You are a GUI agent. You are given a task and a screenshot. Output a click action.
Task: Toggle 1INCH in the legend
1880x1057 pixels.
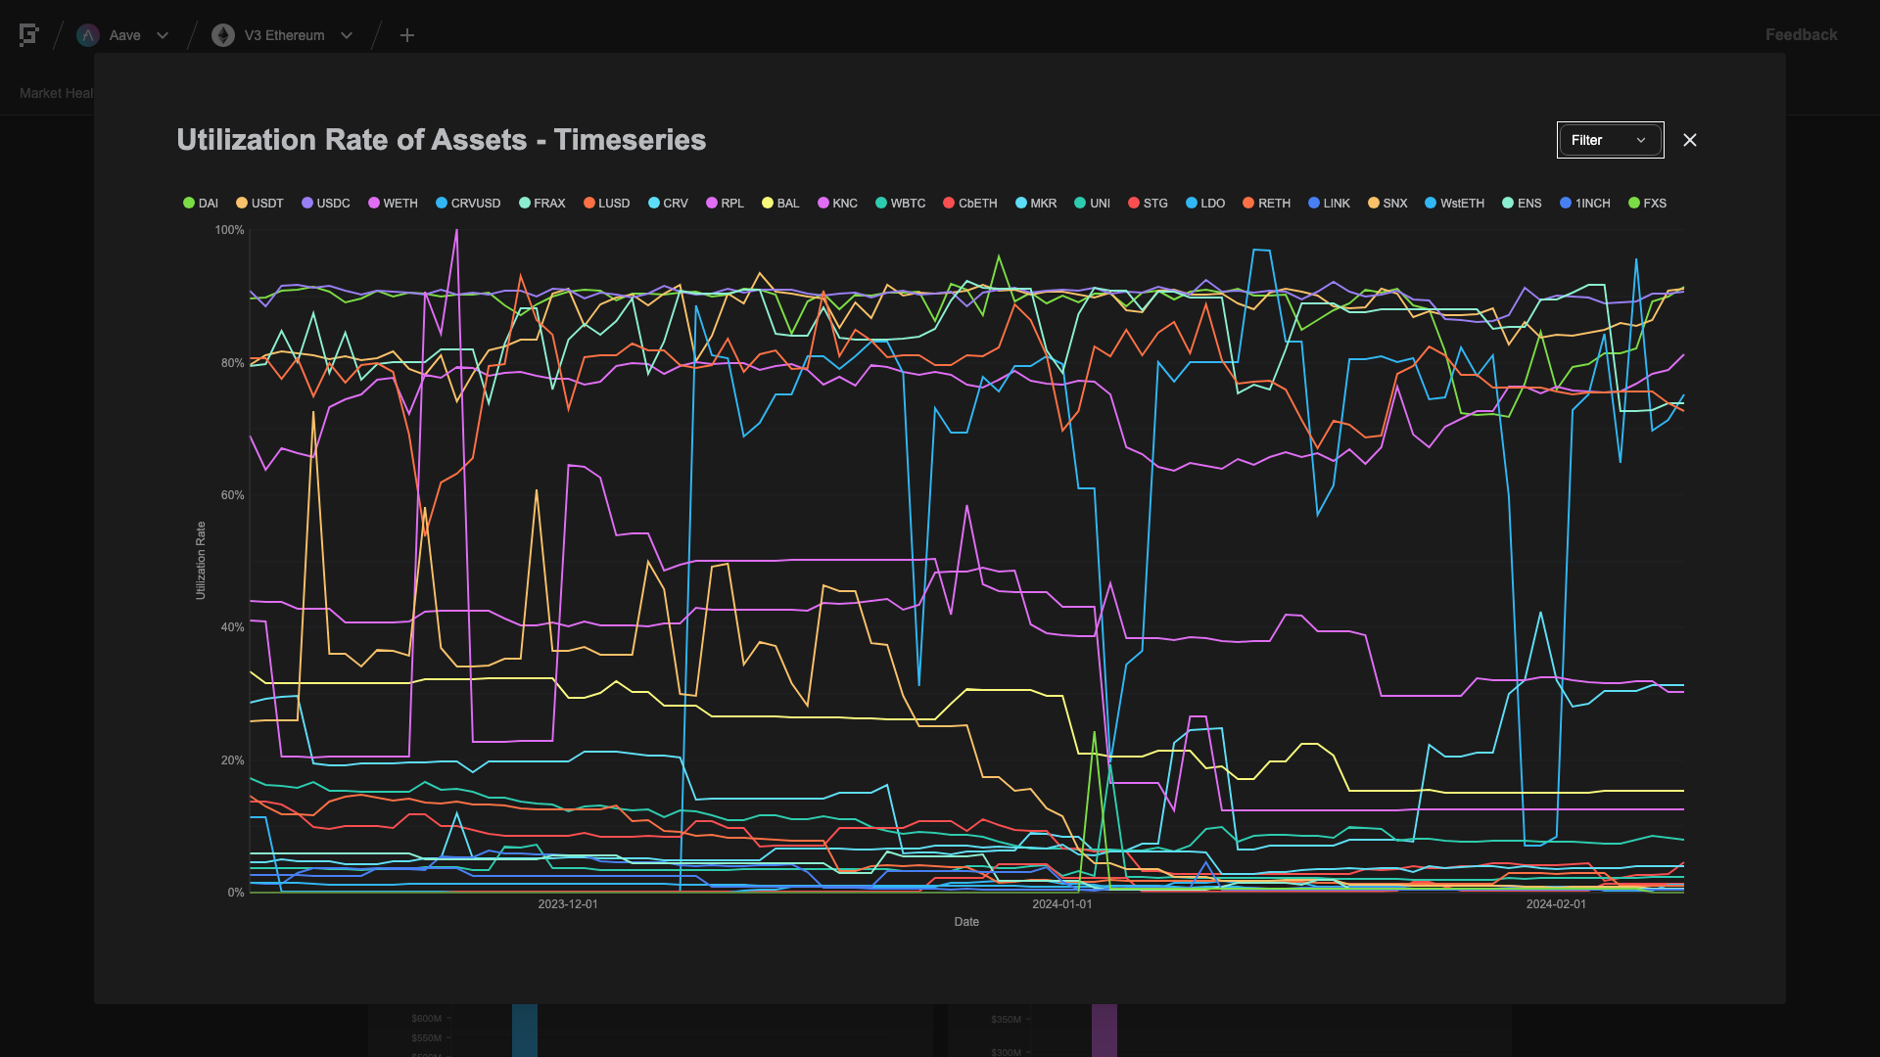click(1585, 204)
